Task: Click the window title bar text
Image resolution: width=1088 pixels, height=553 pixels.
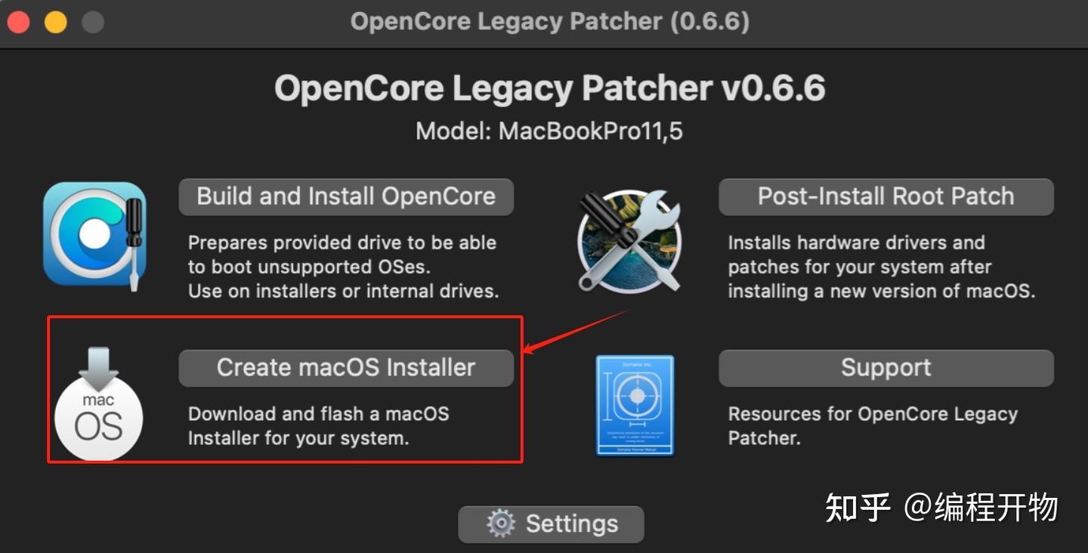Action: 550,21
